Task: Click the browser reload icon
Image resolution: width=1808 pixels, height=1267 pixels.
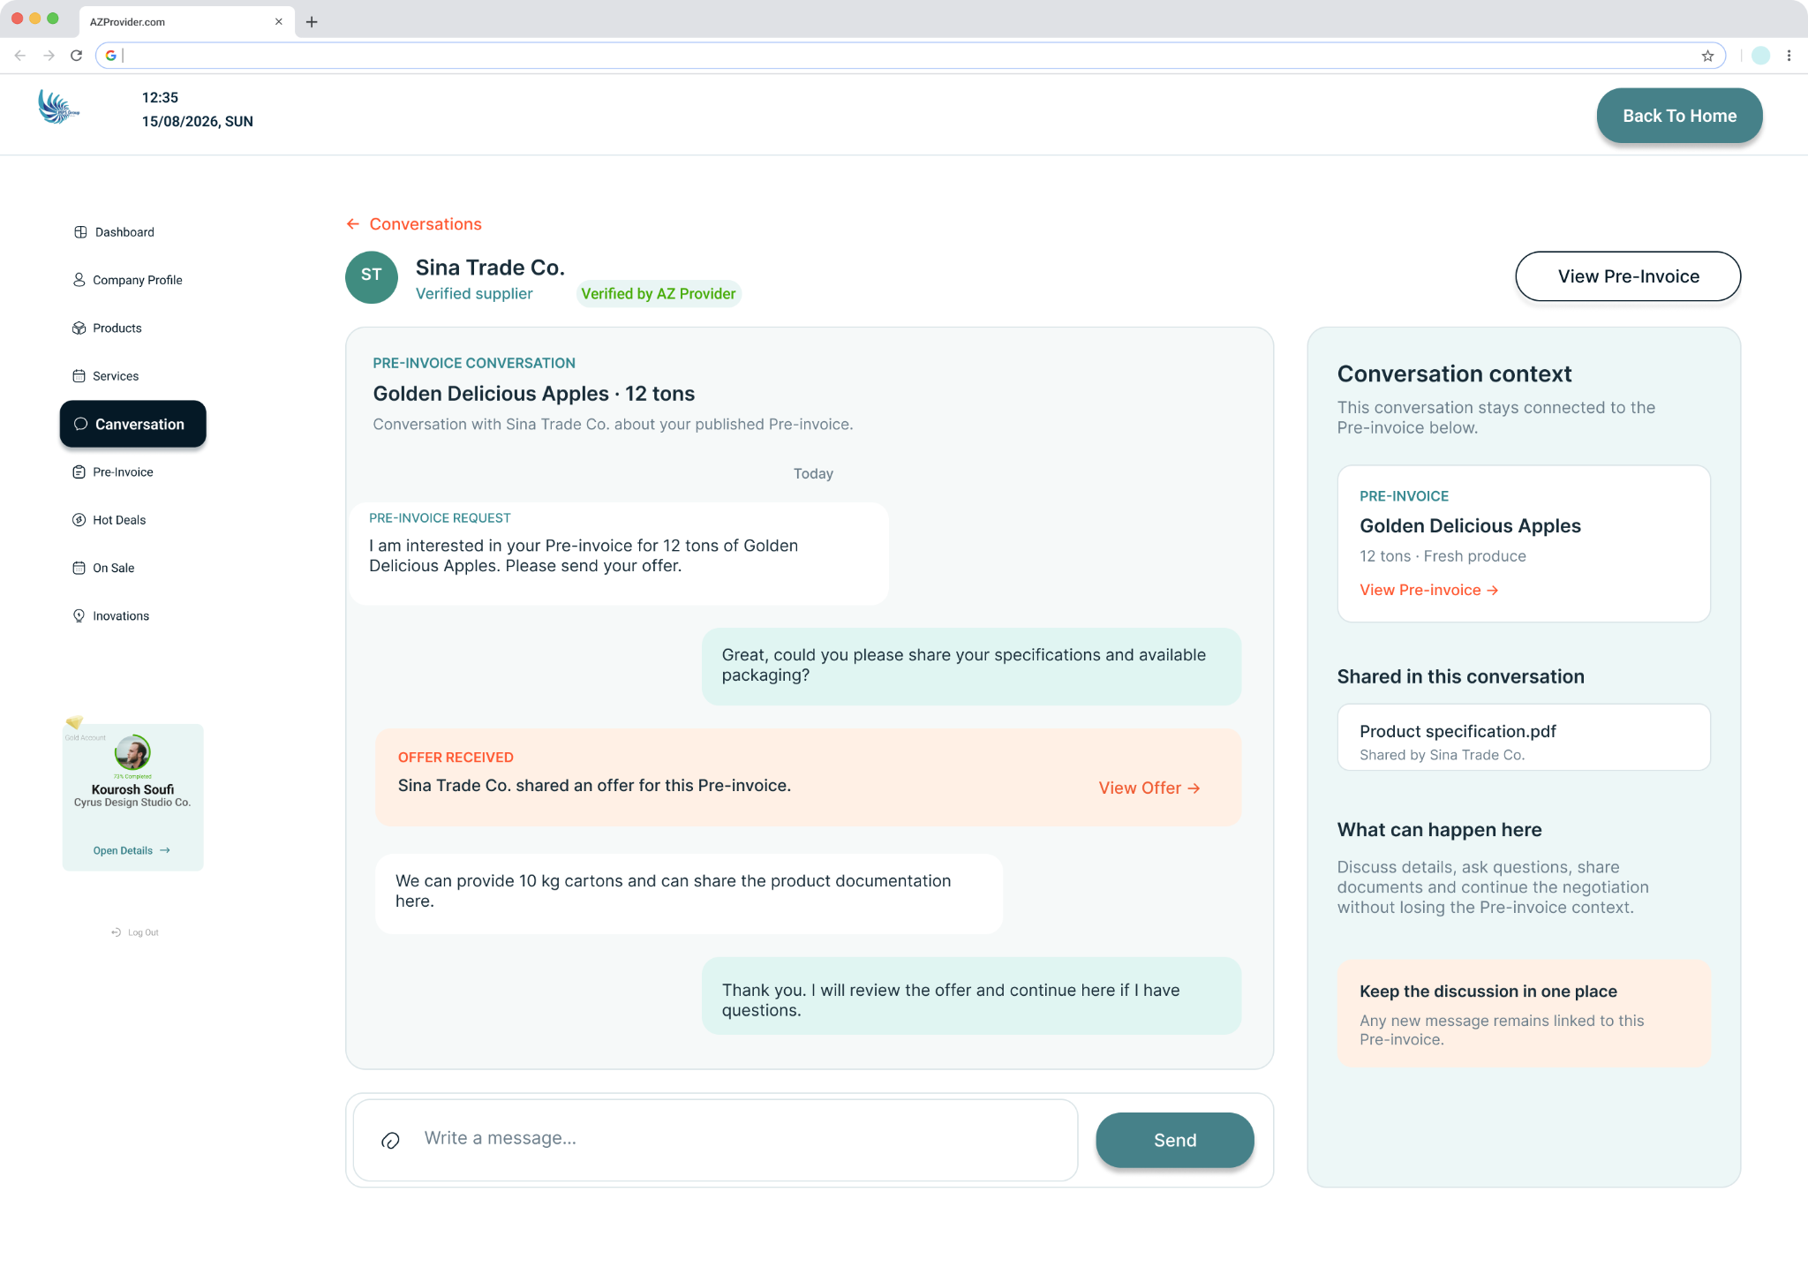Action: click(77, 56)
